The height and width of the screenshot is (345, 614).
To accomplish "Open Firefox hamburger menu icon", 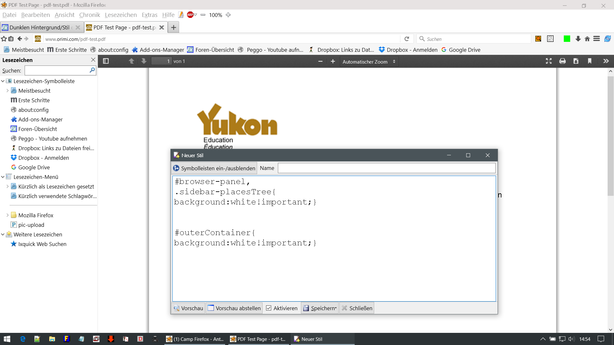I will point(596,39).
